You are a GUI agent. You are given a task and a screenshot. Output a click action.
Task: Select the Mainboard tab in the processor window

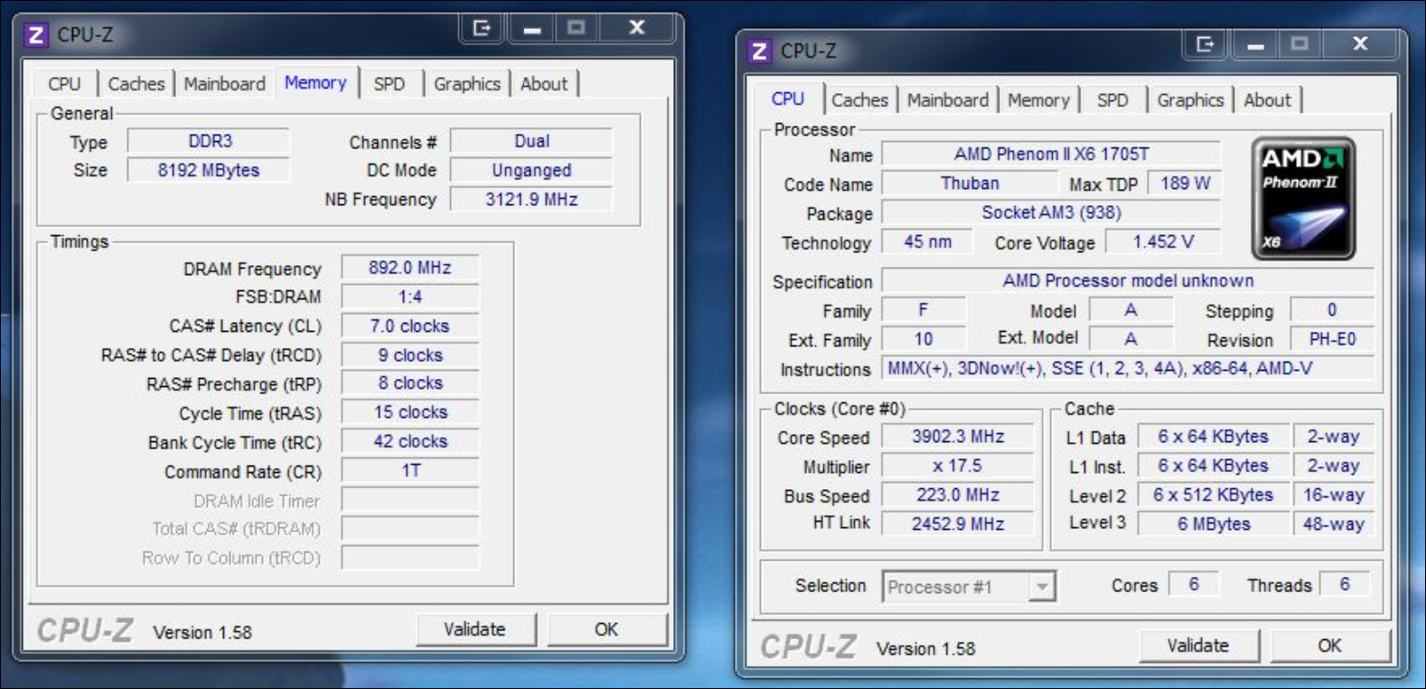(x=948, y=100)
